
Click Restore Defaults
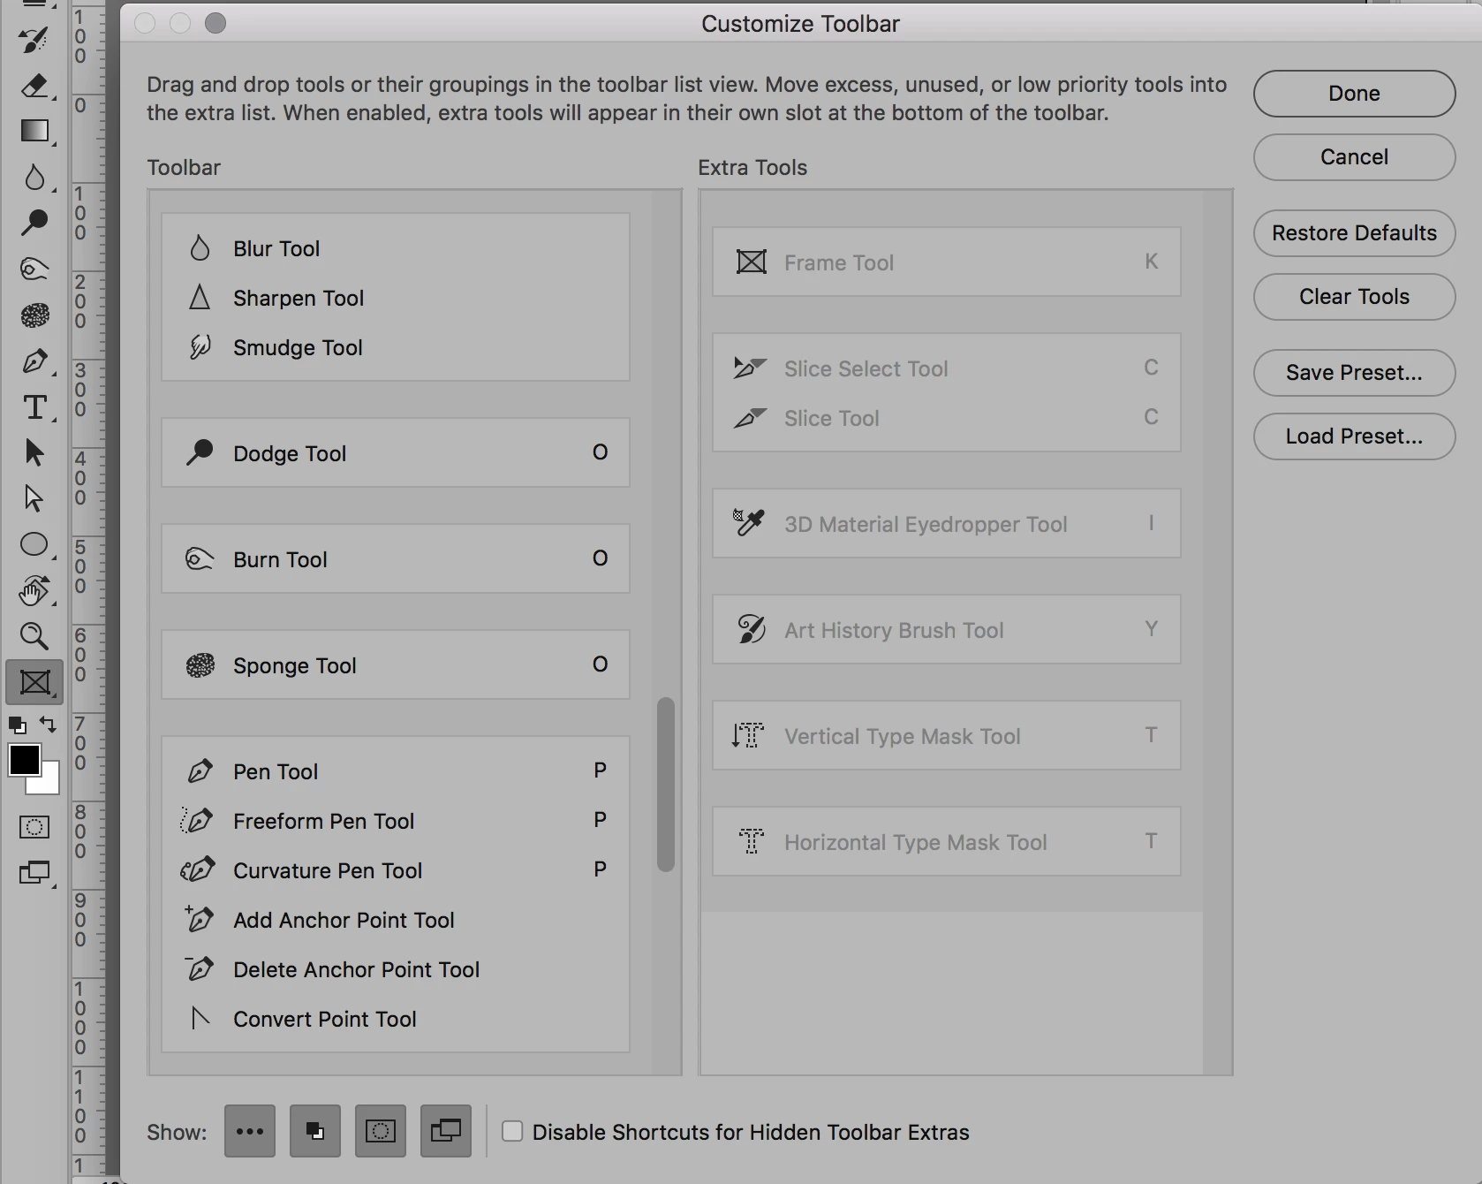coord(1354,233)
